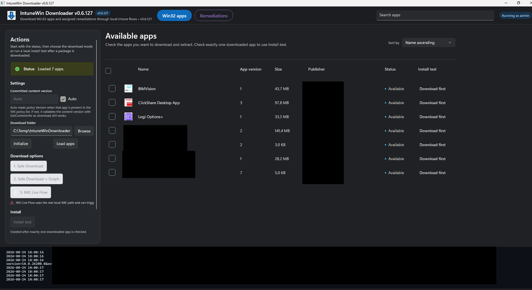Click the ClickShare Desktop App name
This screenshot has height=290, width=532.
click(159, 103)
